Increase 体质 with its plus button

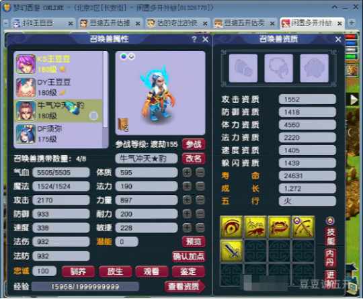click(187, 173)
